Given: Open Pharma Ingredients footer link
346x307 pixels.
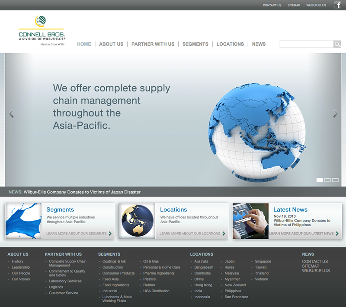Looking at the screenshot, I should coord(159,273).
